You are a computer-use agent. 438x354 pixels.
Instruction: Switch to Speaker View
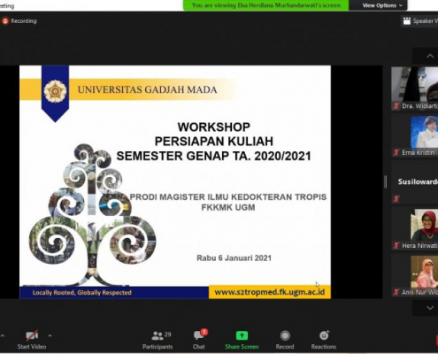419,21
